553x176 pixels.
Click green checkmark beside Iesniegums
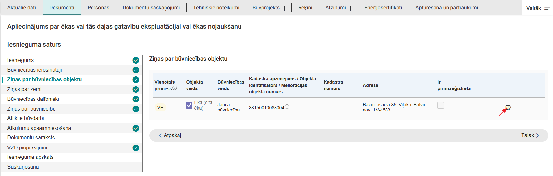pos(136,60)
